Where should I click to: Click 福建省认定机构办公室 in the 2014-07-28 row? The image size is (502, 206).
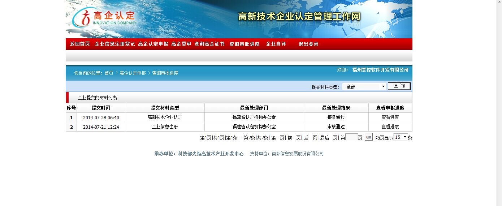(x=254, y=117)
